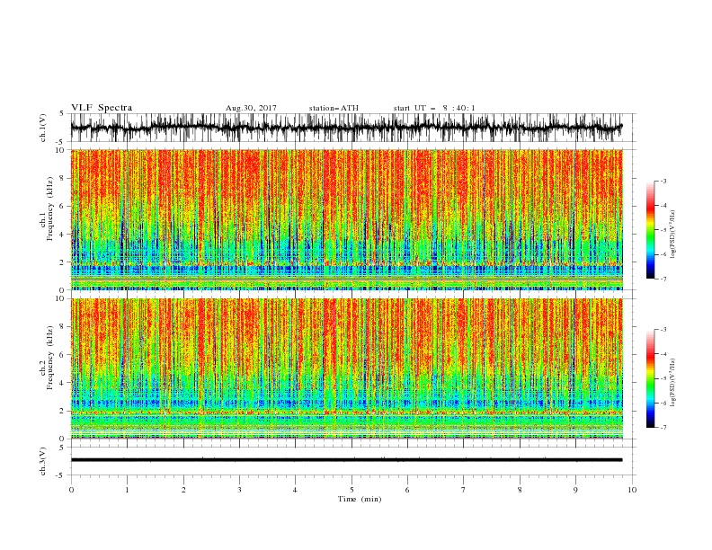Click time axis tick label "1"
The height and width of the screenshot is (550, 712).
[x=127, y=490]
